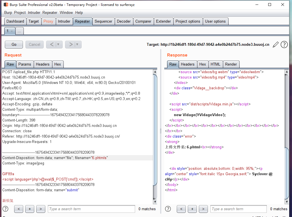Open User options tab
Screen dimensions: 292x217
pos(215,21)
